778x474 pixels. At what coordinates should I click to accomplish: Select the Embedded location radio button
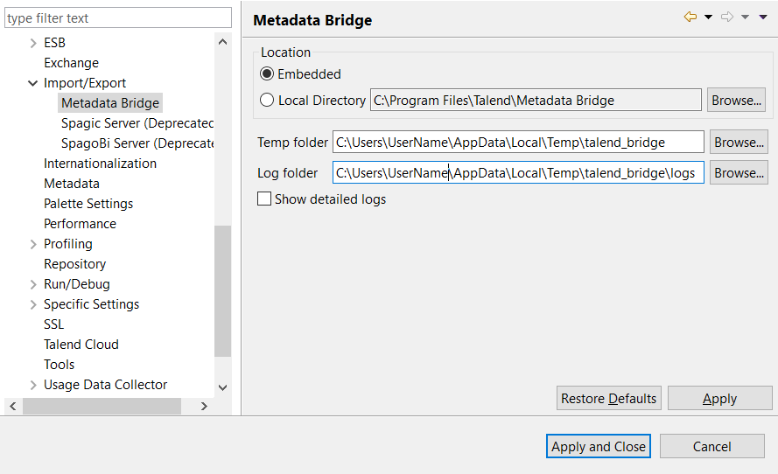click(267, 74)
